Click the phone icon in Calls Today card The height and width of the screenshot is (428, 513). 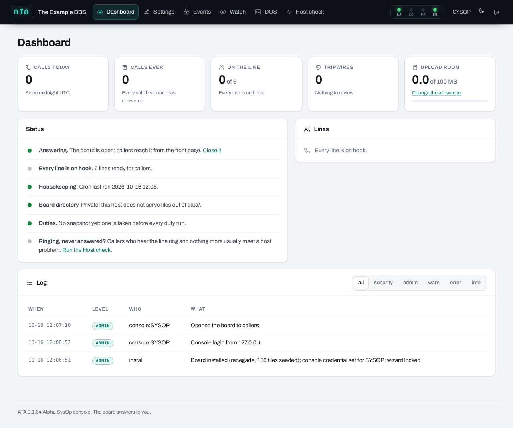(x=28, y=67)
